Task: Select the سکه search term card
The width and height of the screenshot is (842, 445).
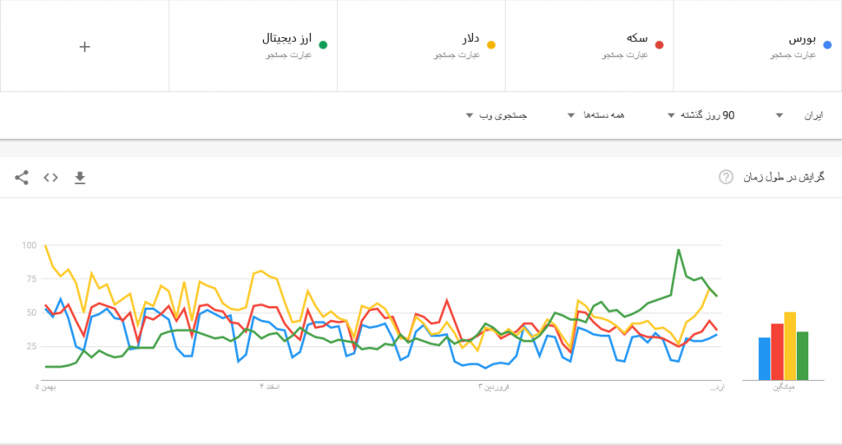Action: tap(589, 46)
